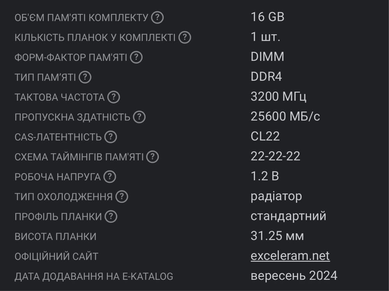Screen dimensions: 389x291
Task: Click help icon for ТАКТОВА ЧАСТОТА
Action: pyautogui.click(x=114, y=97)
